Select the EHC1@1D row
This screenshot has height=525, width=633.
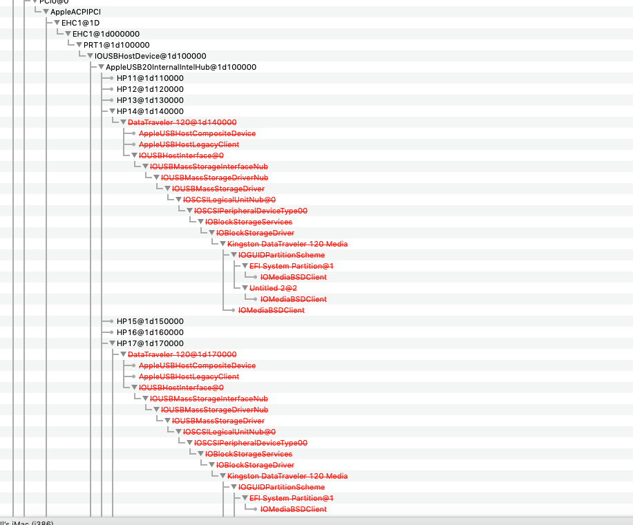(80, 23)
